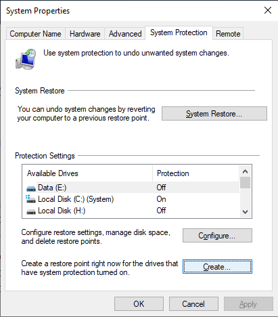Switch to the Computer Name tab
This screenshot has width=278, height=317.
pyautogui.click(x=35, y=34)
